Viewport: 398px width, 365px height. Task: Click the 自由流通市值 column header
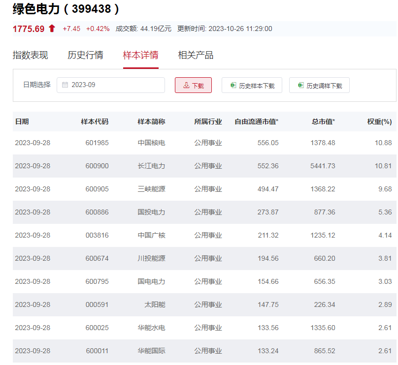(x=256, y=122)
